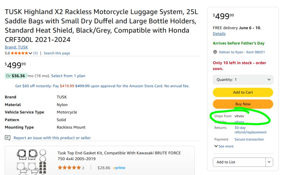Click the prime badge icon on gasket kit

pyautogui.click(x=119, y=168)
